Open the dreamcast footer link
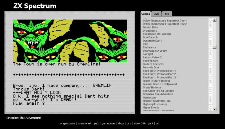The image size is (225, 129). pyautogui.click(x=85, y=123)
